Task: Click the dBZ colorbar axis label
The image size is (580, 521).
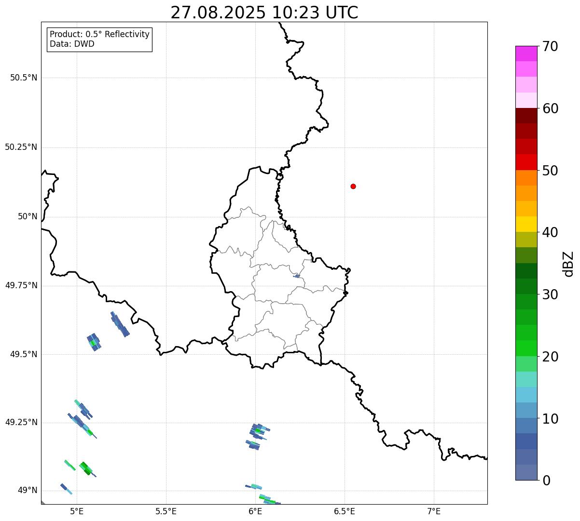Action: (568, 263)
